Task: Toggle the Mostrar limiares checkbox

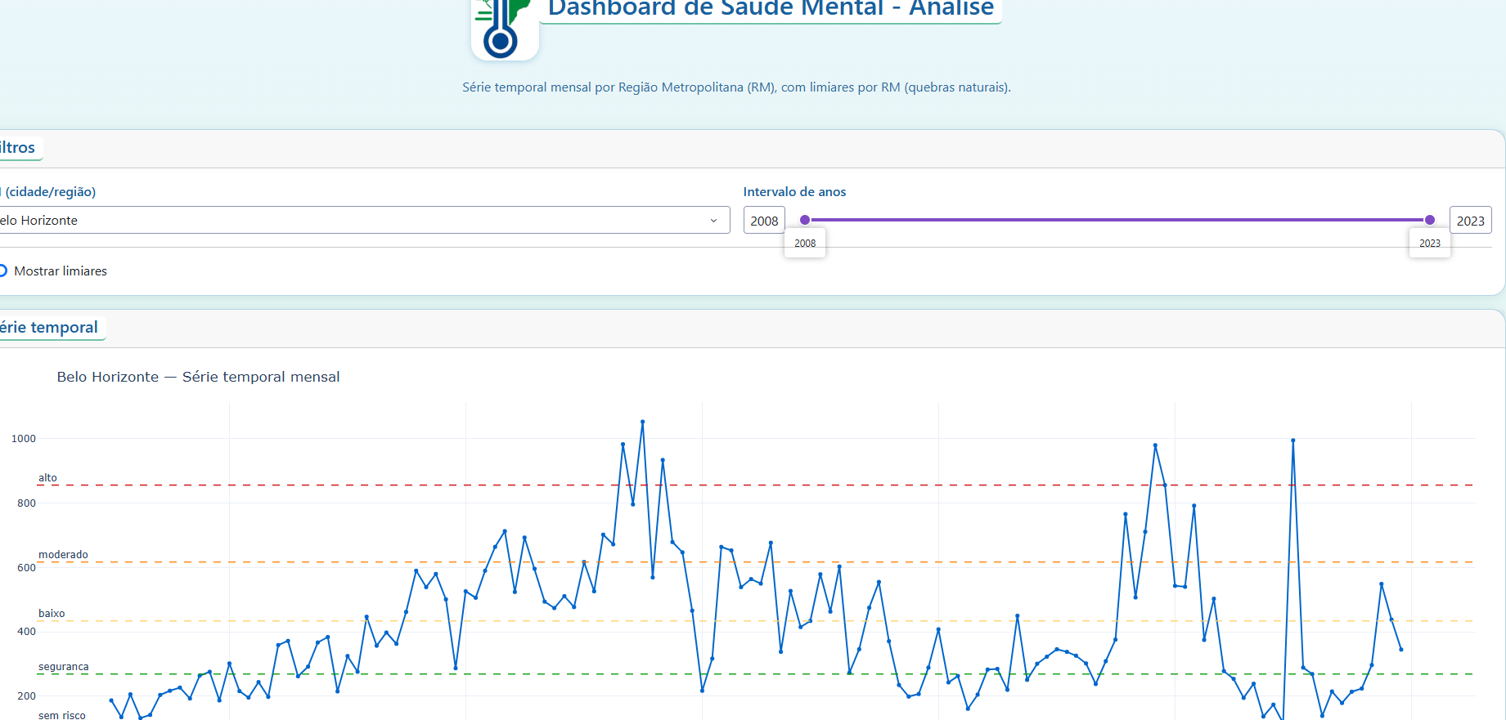Action: [x=2, y=271]
